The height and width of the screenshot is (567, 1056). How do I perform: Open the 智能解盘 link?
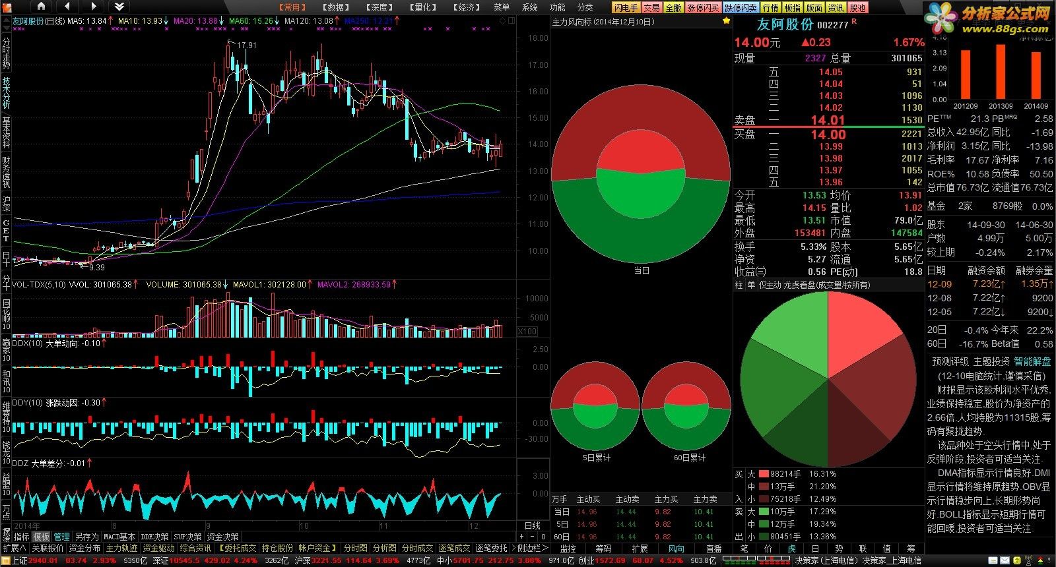[1032, 361]
